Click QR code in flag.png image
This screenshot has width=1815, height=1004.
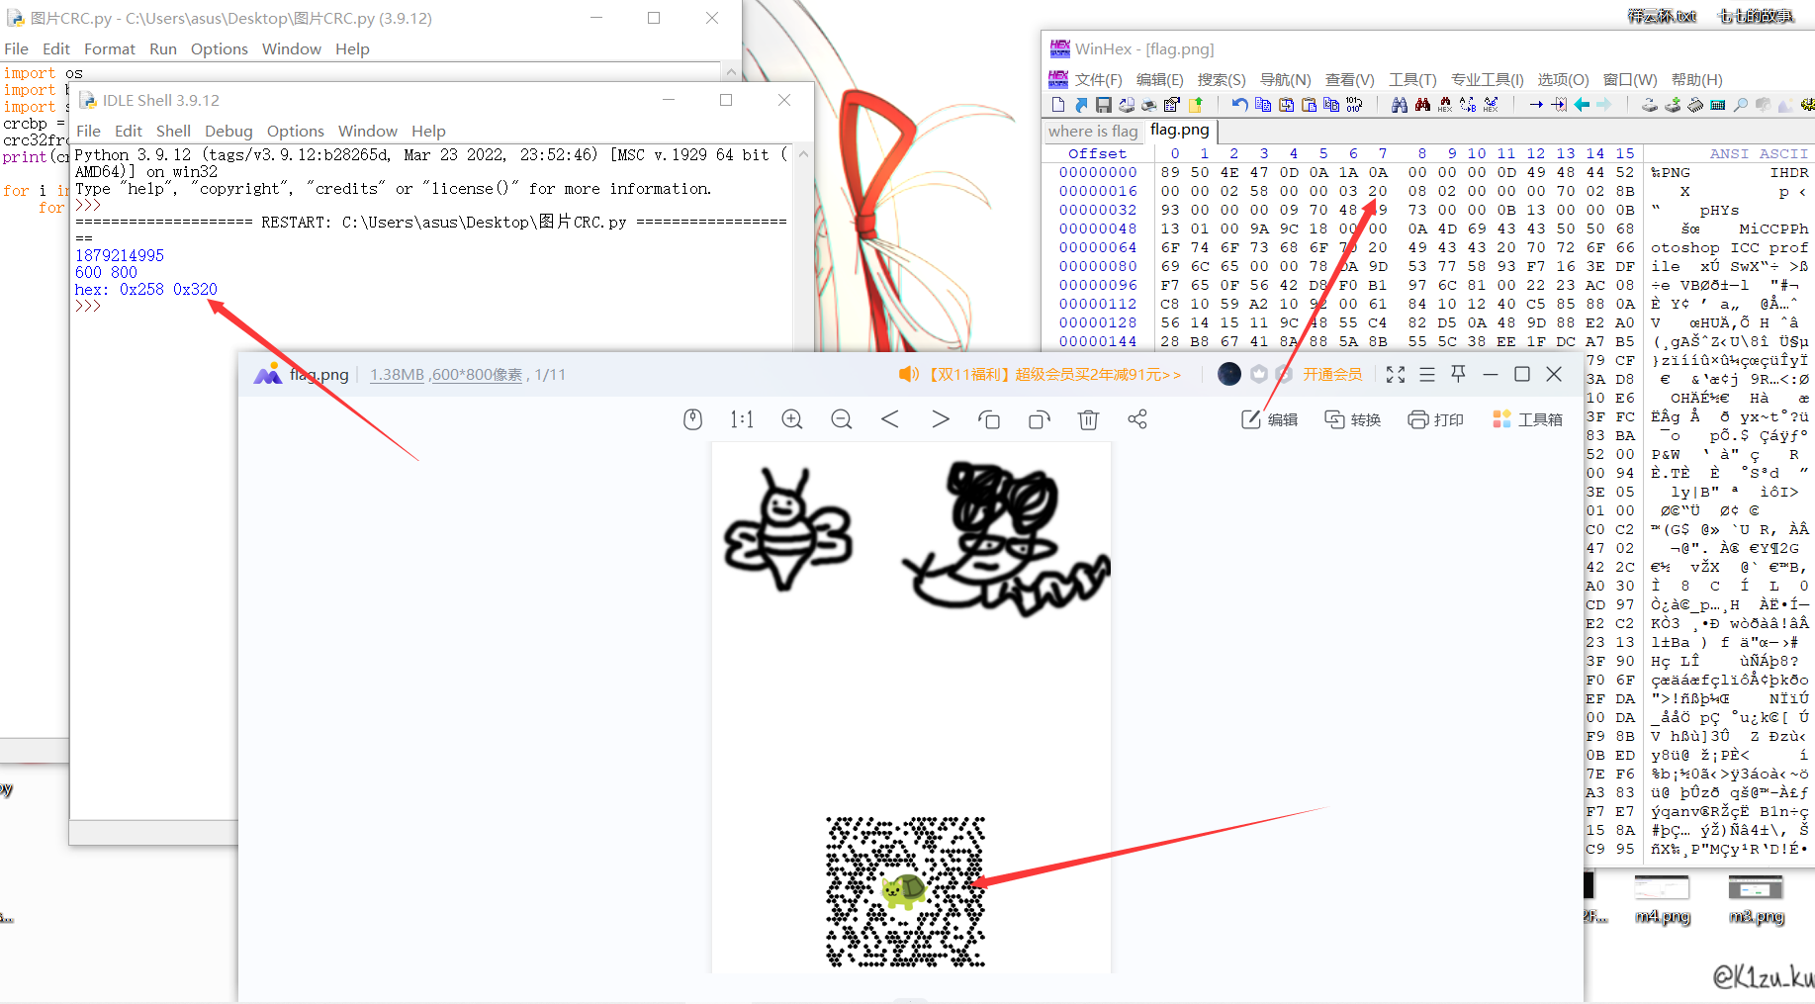905,891
